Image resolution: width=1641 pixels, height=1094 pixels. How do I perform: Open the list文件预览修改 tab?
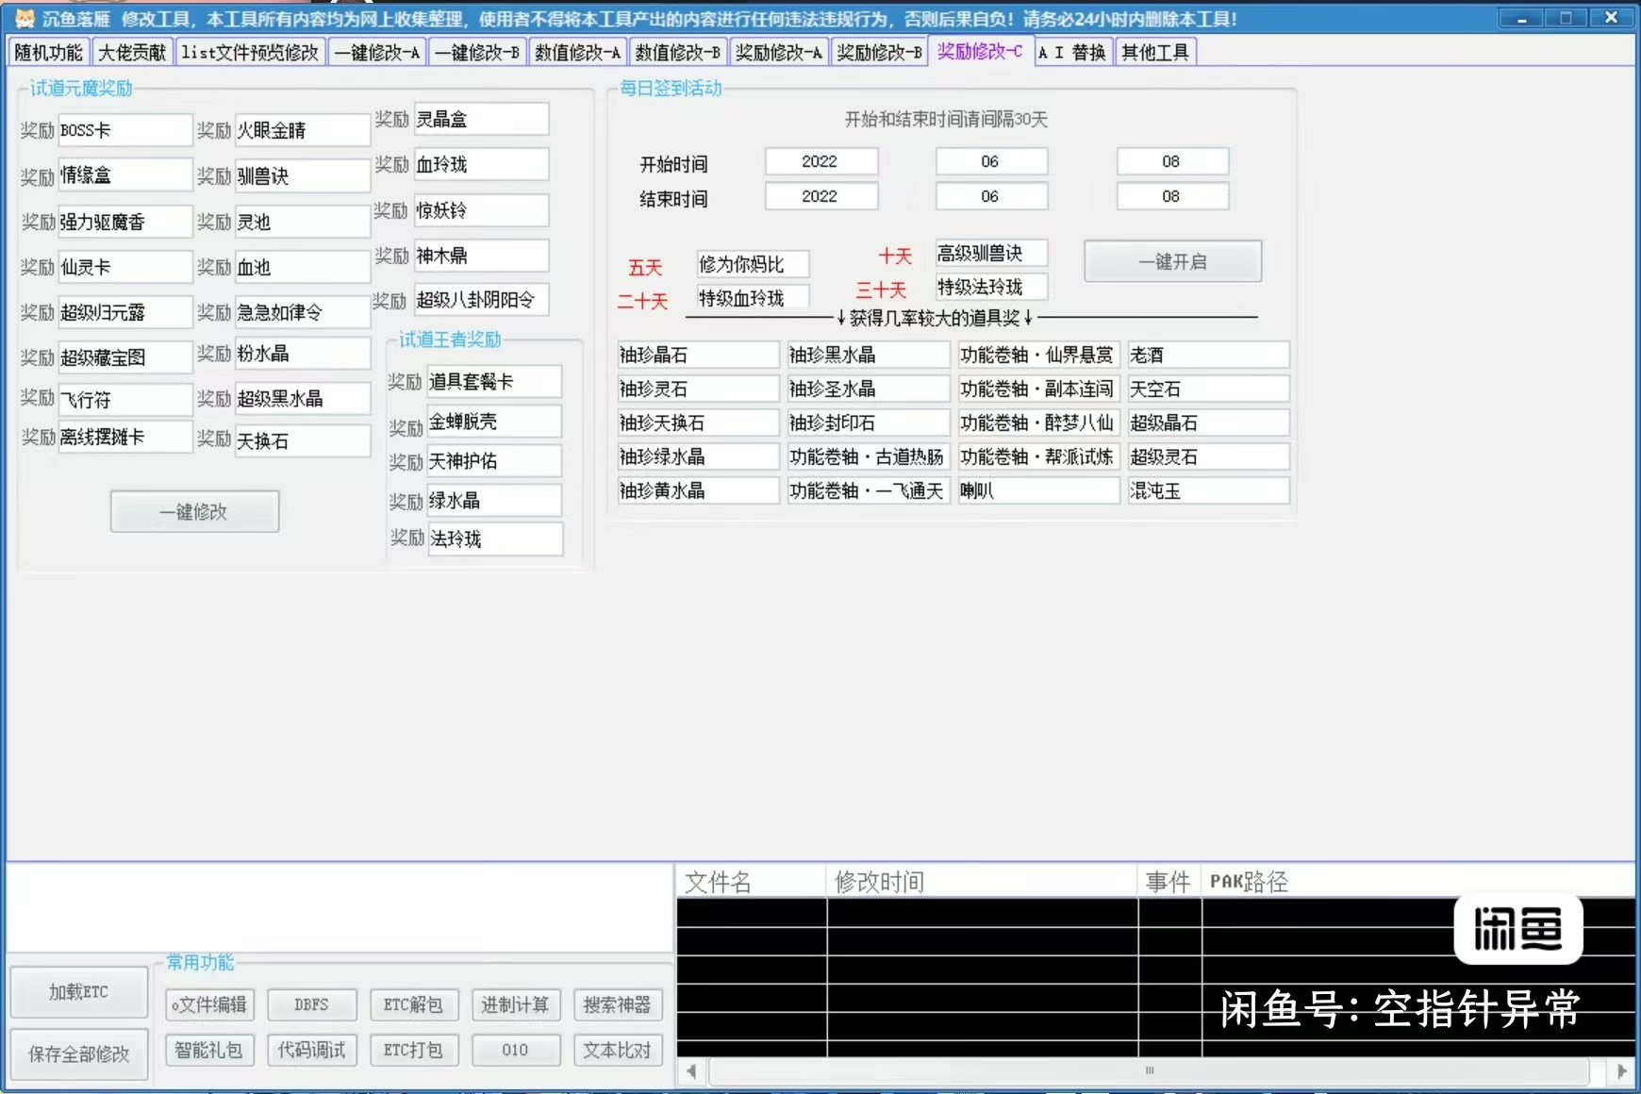[x=250, y=53]
